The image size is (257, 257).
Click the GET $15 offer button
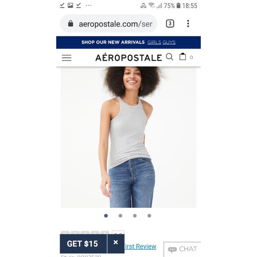point(83,244)
